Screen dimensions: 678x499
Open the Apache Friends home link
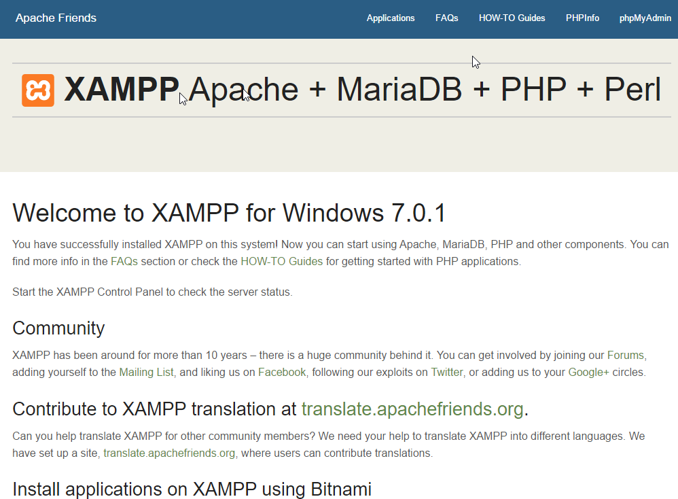click(56, 18)
